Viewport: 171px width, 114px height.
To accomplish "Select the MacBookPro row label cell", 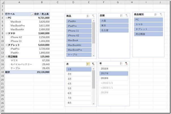I will coord(19,25).
